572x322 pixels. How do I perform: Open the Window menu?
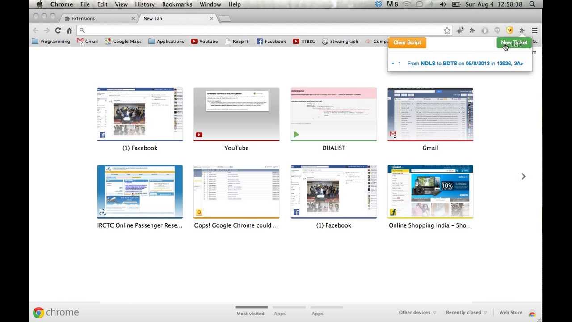tap(210, 4)
